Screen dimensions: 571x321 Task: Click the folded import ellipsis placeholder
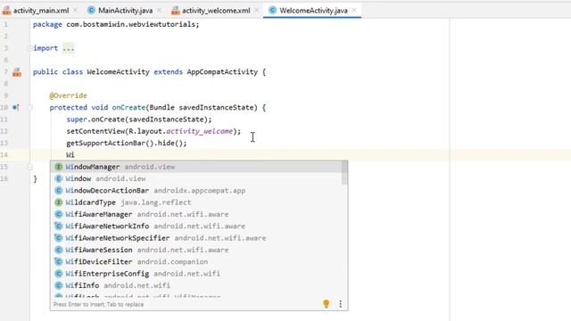[69, 48]
